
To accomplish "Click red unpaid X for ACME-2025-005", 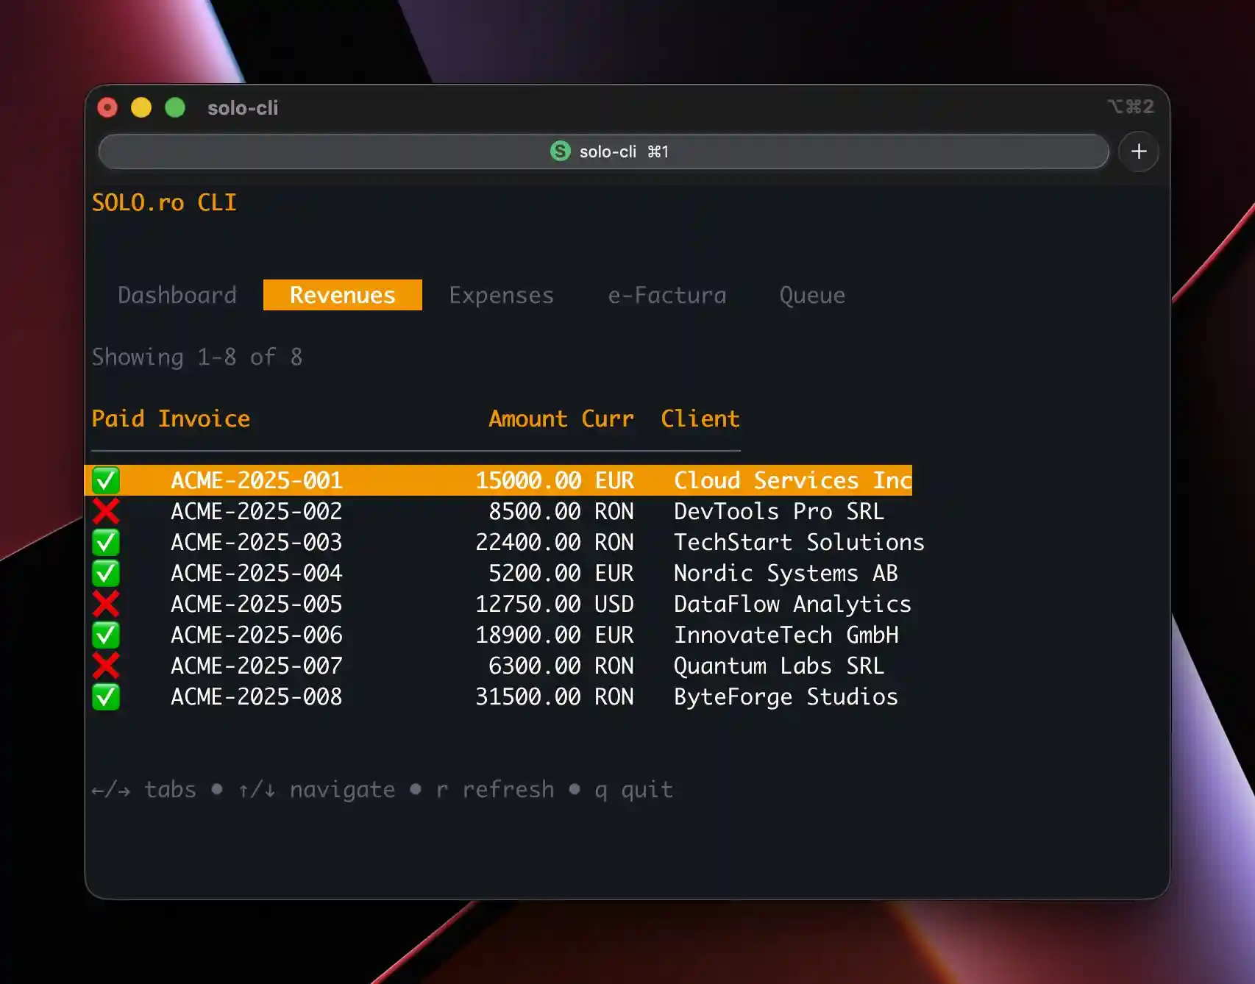I will [106, 604].
